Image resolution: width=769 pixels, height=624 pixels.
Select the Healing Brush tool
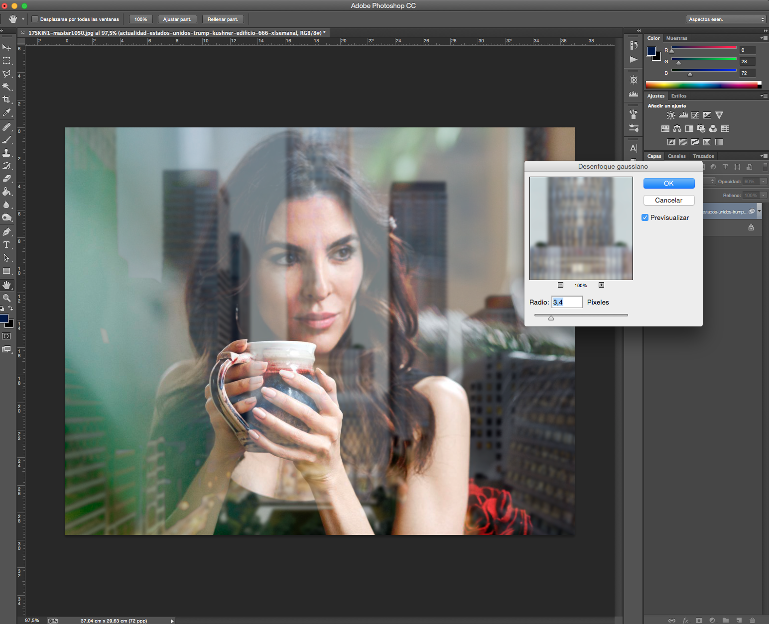6,127
